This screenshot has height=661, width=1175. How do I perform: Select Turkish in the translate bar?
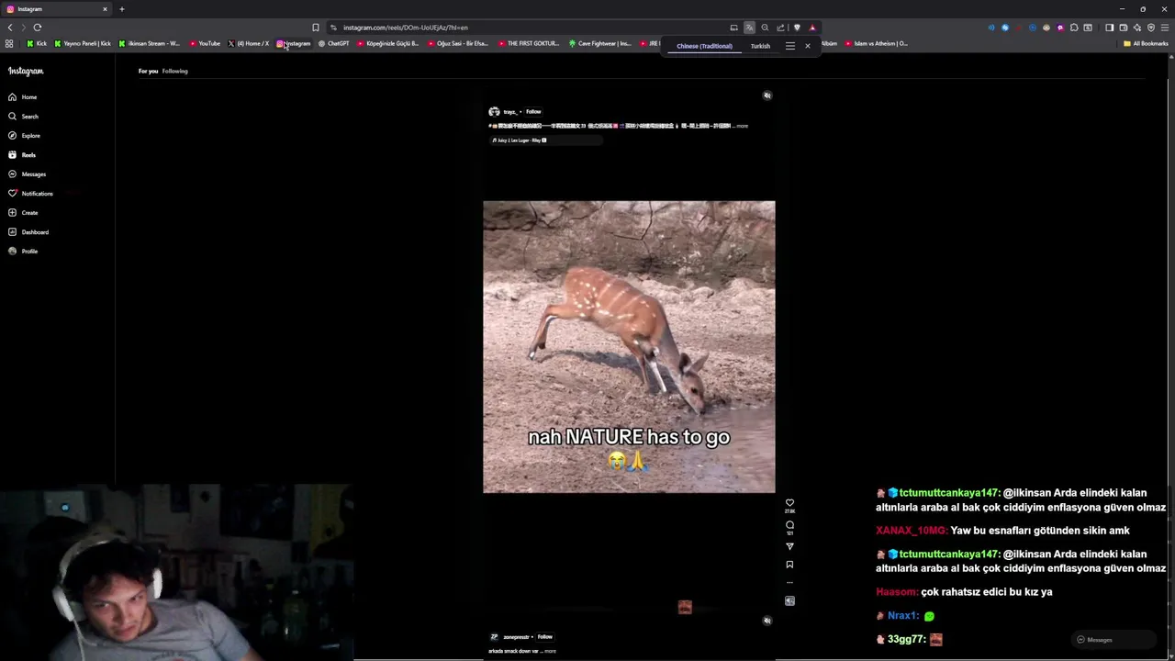tap(760, 46)
